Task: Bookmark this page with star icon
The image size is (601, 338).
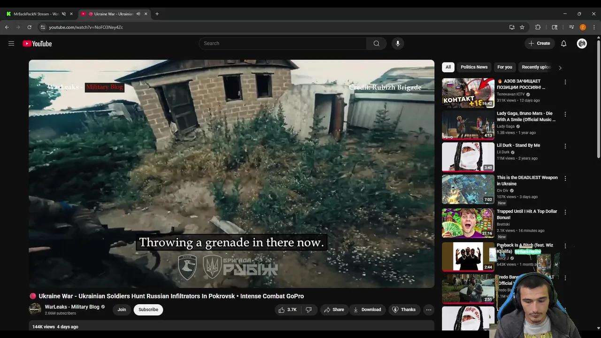Action: point(522,27)
